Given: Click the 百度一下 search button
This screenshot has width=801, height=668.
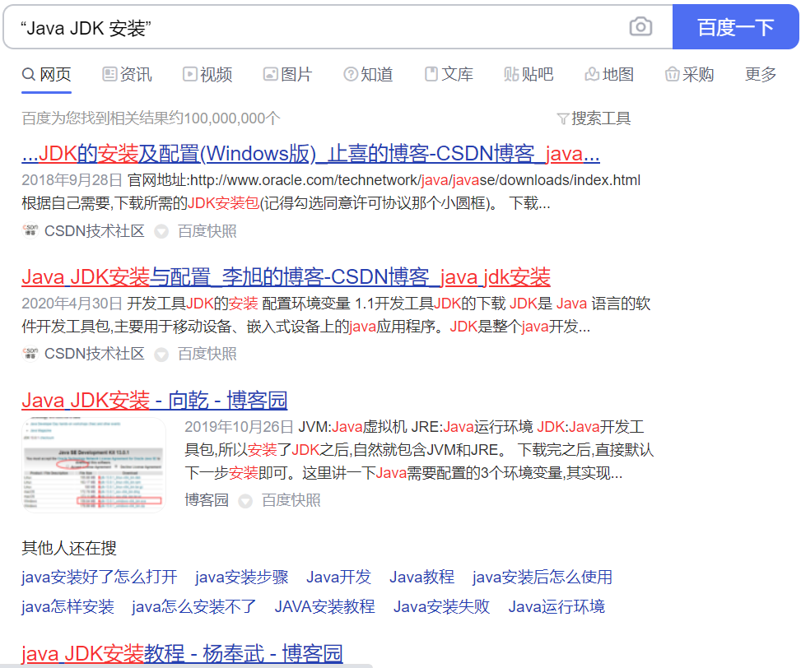Looking at the screenshot, I should [x=736, y=27].
